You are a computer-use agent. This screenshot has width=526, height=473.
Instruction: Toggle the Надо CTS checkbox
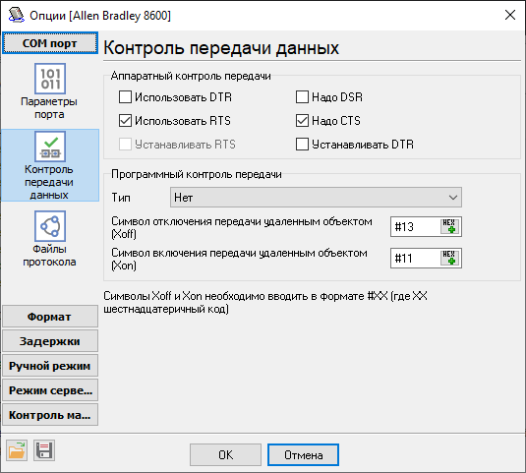click(302, 120)
